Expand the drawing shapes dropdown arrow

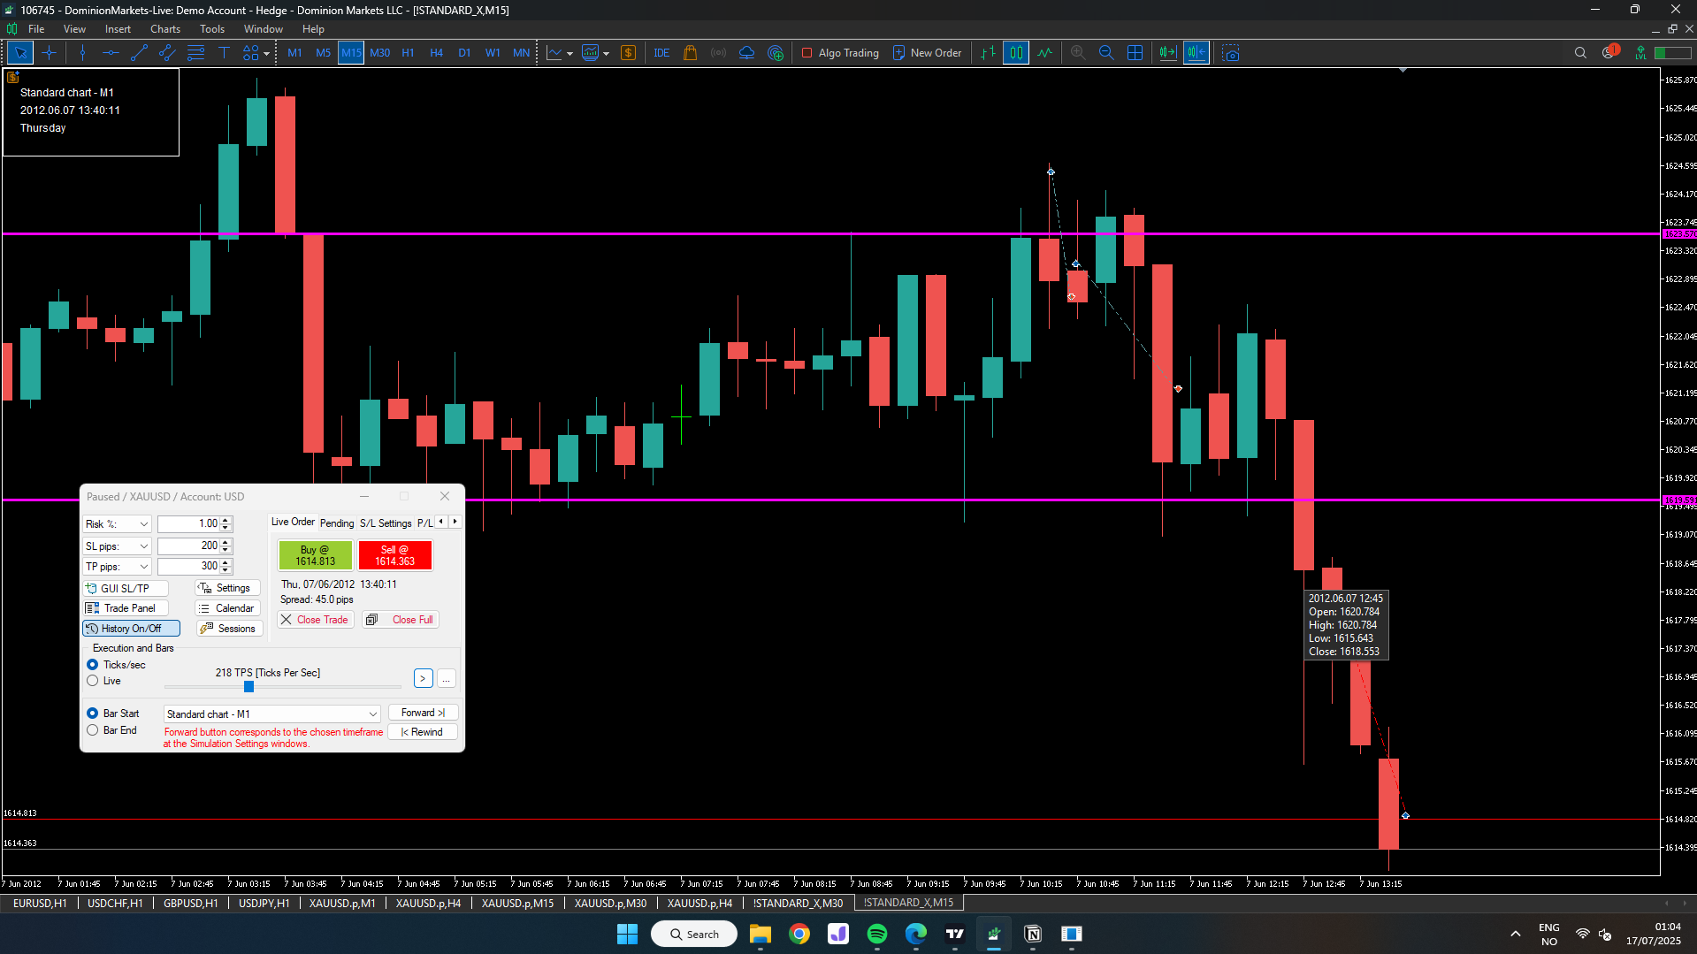tap(266, 54)
